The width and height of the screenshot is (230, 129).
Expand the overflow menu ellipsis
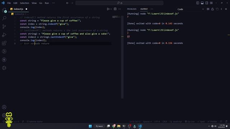click(54, 3)
